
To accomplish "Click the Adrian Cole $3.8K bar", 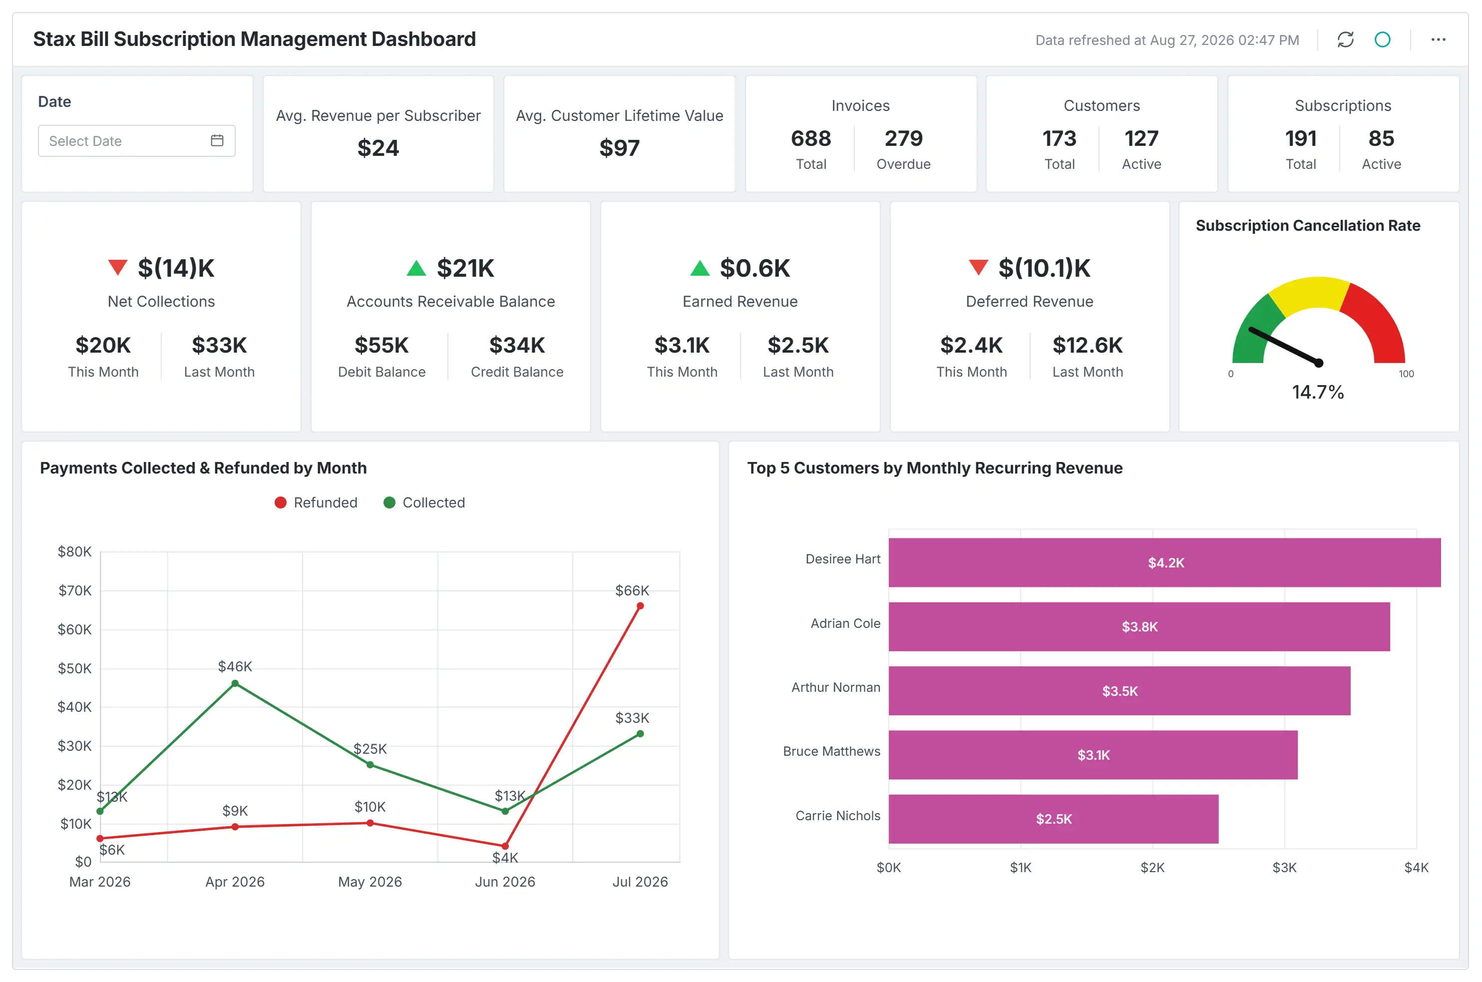I will click(x=1139, y=626).
